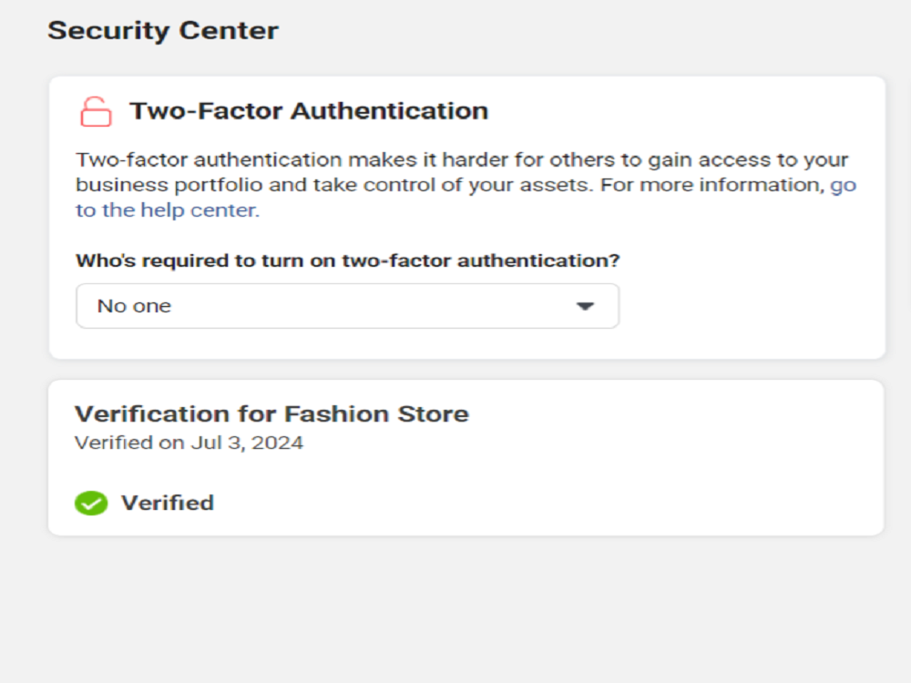
Task: Click the "Who's required" question label
Action: (x=347, y=260)
